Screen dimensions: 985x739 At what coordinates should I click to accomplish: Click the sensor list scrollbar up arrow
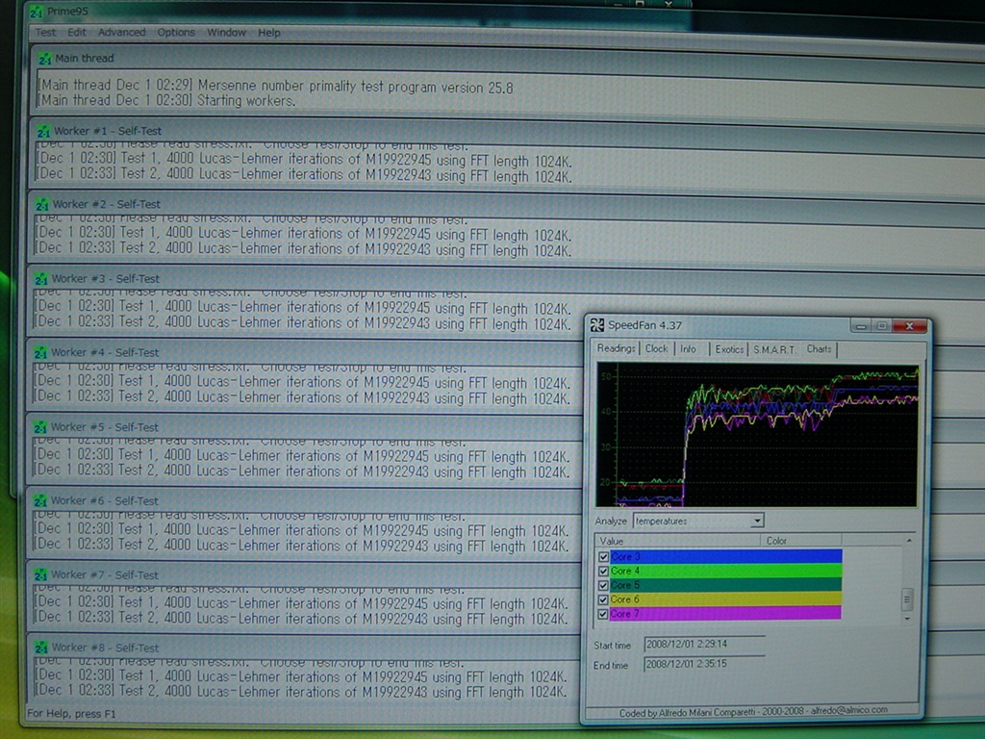[908, 541]
